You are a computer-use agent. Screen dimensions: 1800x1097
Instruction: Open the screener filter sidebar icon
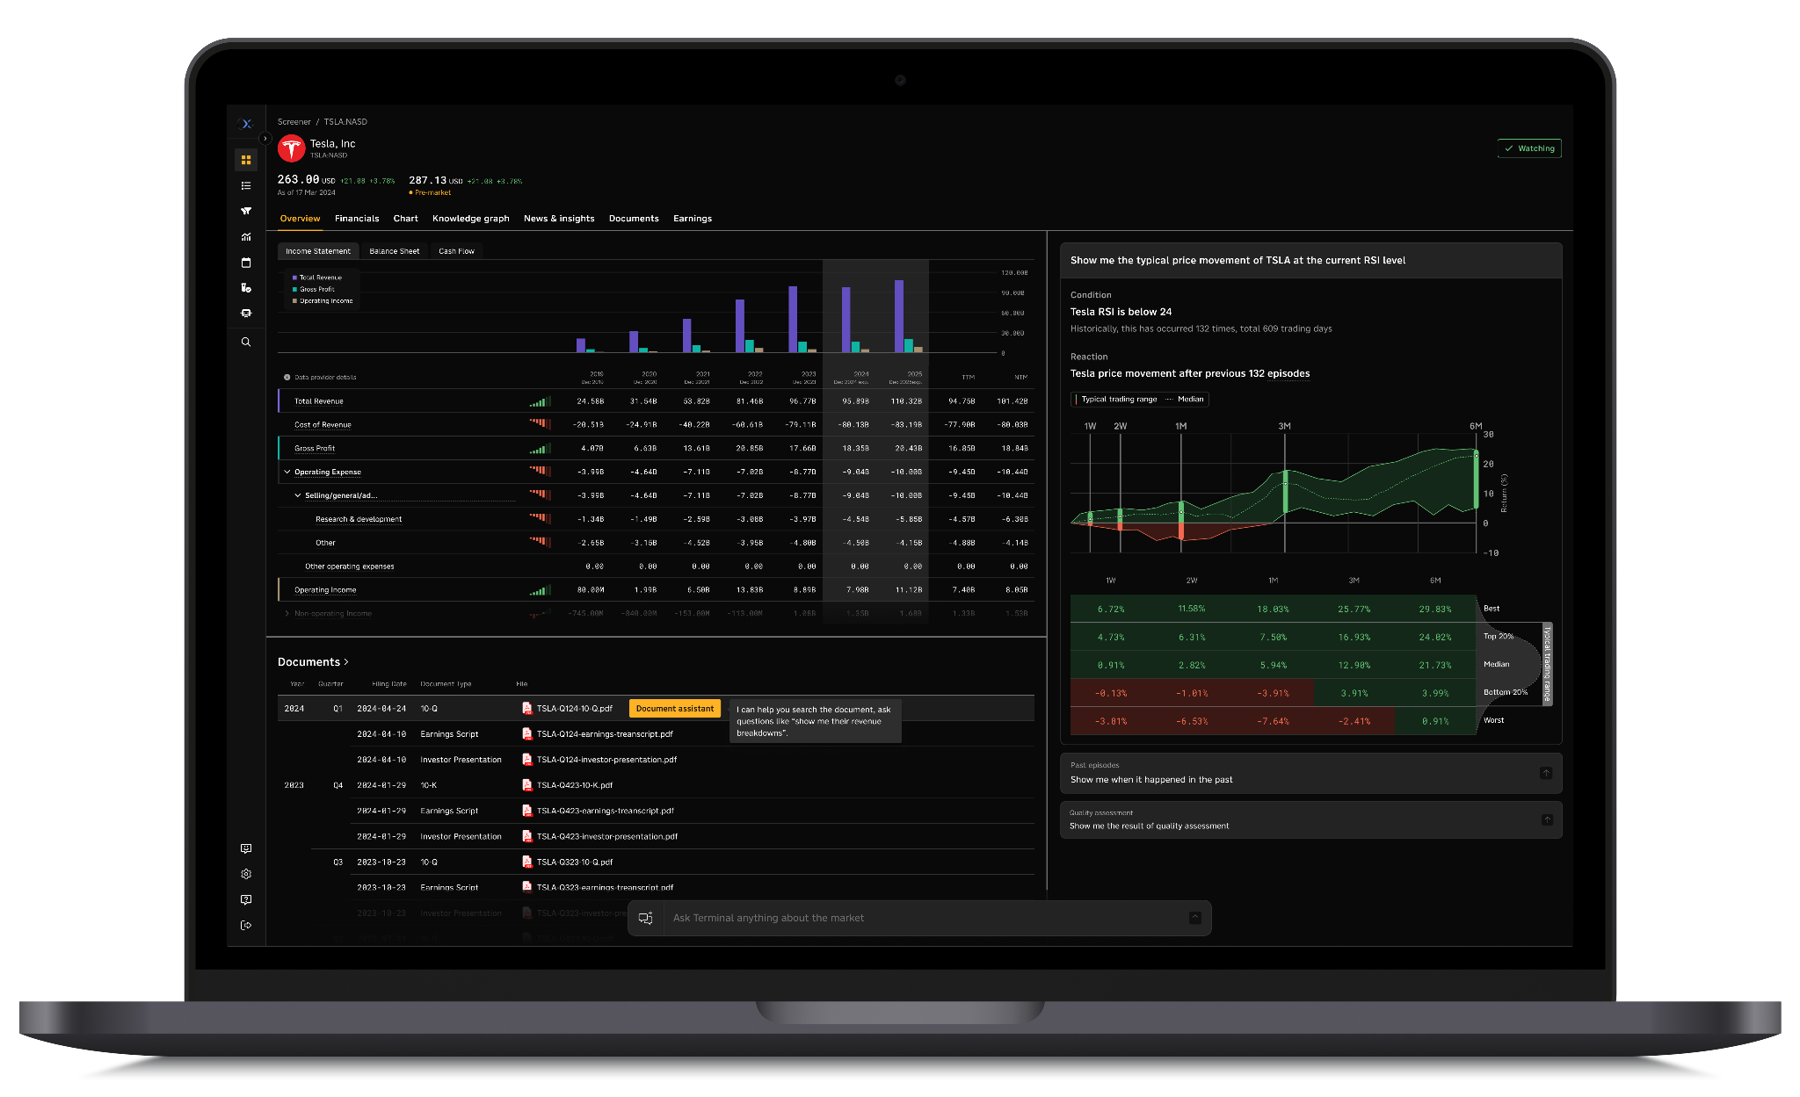coord(246,211)
